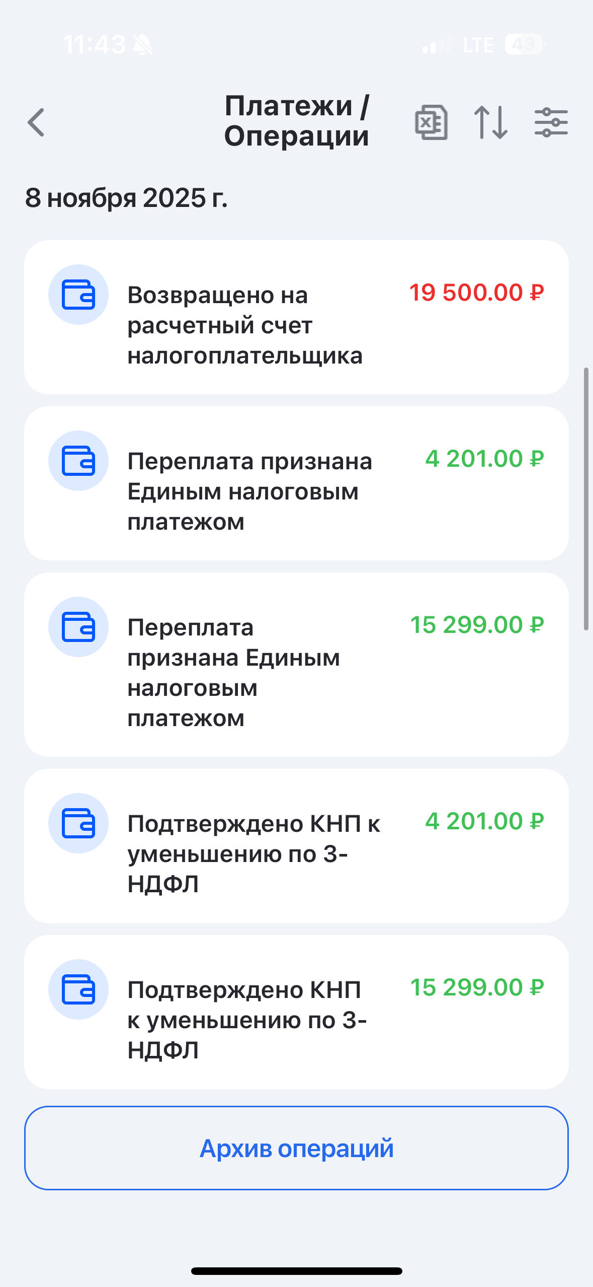Image resolution: width=593 pixels, height=1287 pixels.
Task: Open 'Возвращено на расчетный счет' operation
Action: pyautogui.click(x=244, y=325)
